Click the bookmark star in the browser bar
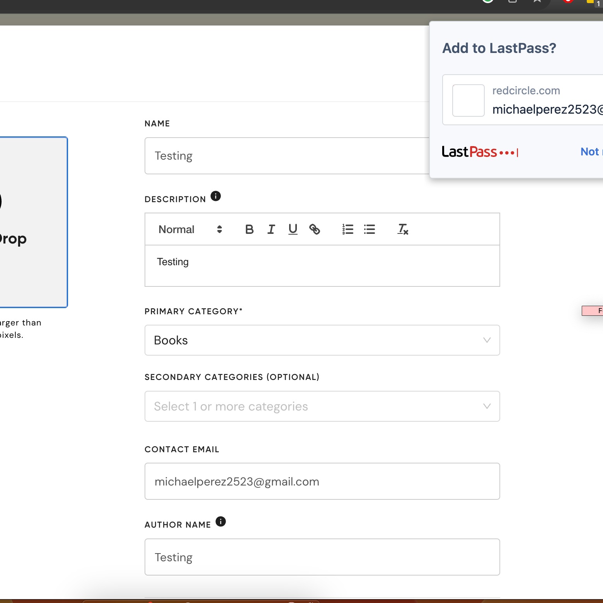The image size is (603, 603). (537, 1)
